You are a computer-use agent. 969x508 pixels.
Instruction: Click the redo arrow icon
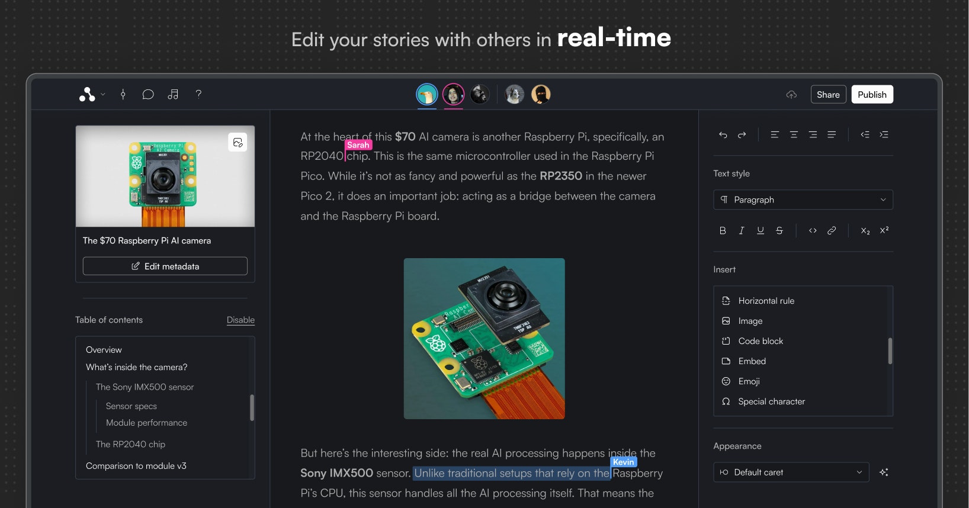[x=742, y=135]
